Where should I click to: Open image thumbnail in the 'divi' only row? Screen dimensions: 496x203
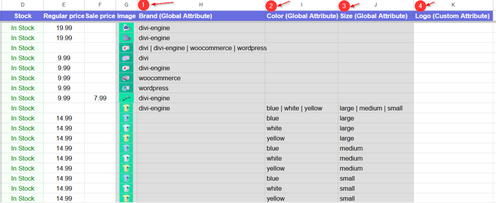(126, 58)
